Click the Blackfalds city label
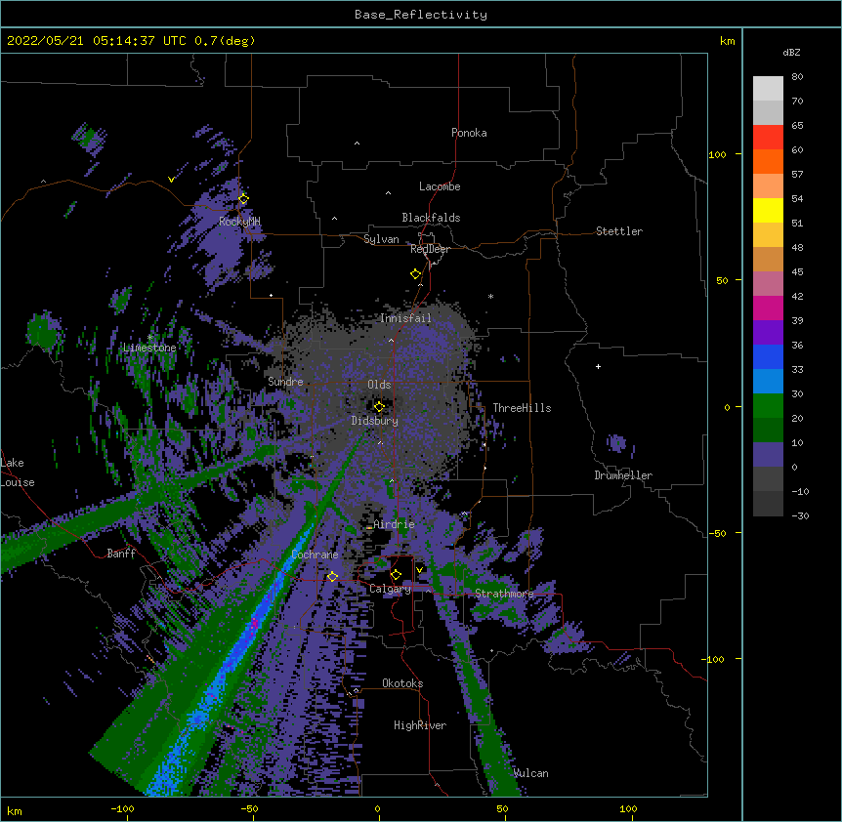Viewport: 842px width, 822px height. 431,218
